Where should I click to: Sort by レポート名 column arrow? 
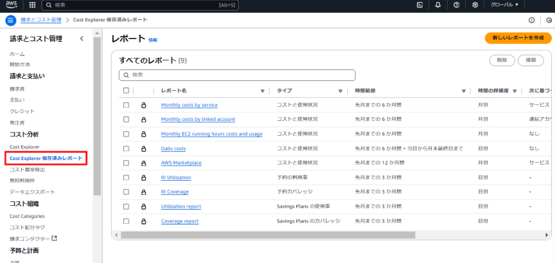pos(262,91)
